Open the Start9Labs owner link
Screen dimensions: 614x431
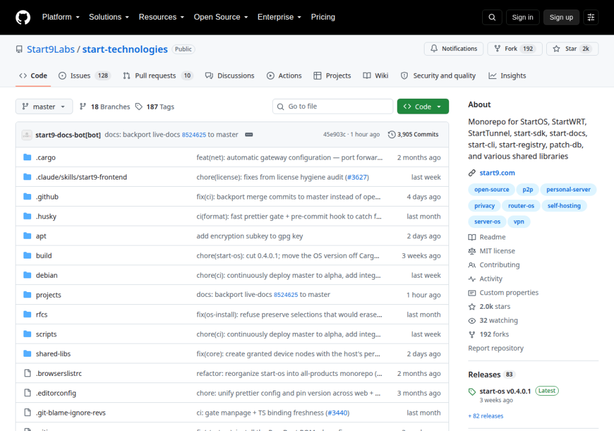[50, 49]
